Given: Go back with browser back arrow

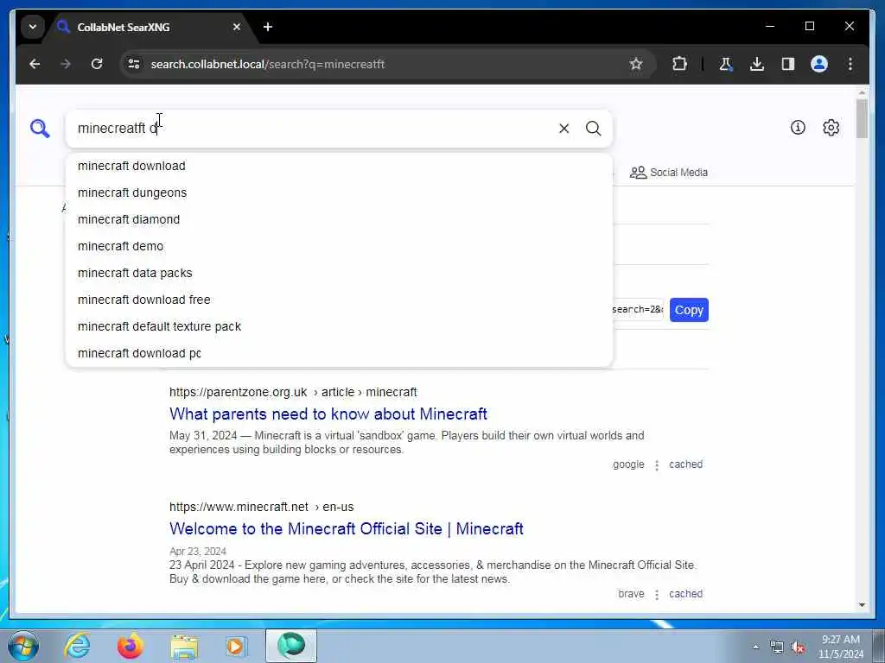Looking at the screenshot, I should coord(35,64).
